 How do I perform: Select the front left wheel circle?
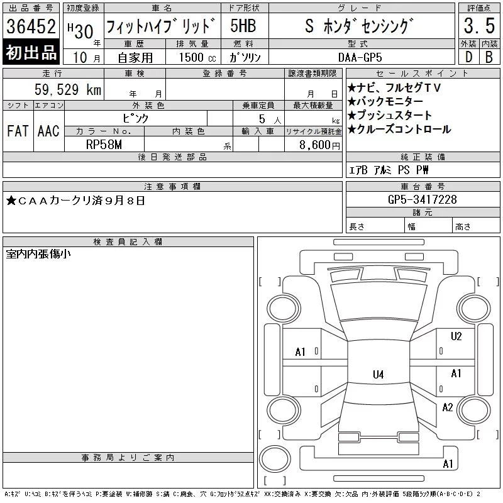point(284,309)
